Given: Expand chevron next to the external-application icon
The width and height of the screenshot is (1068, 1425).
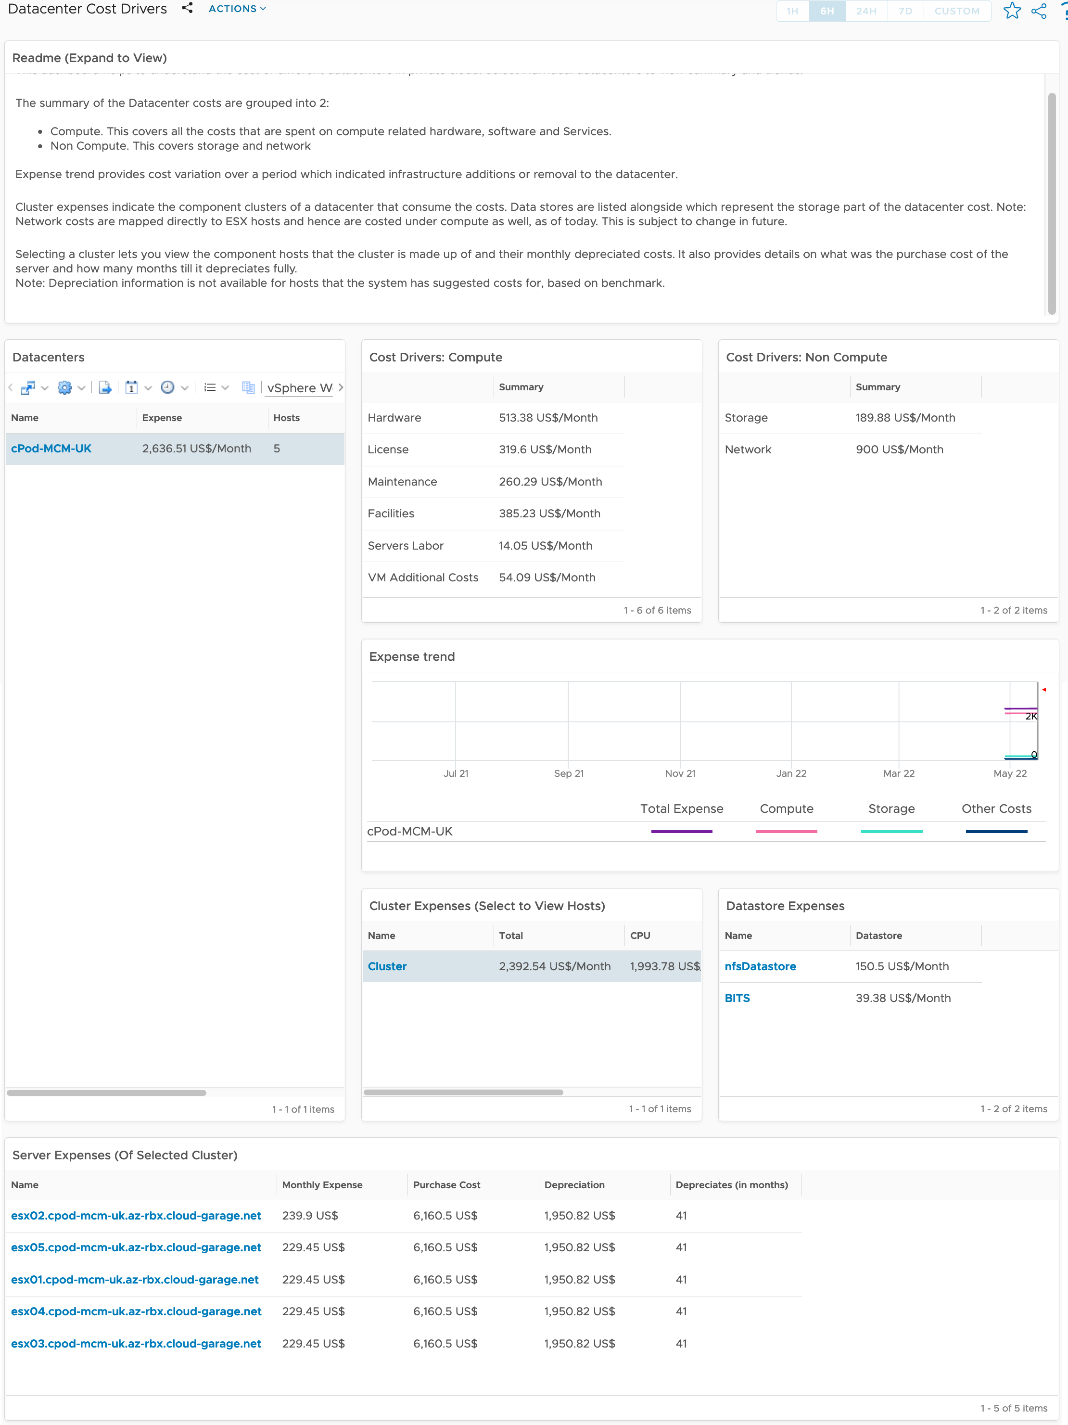Looking at the screenshot, I should click(x=44, y=388).
